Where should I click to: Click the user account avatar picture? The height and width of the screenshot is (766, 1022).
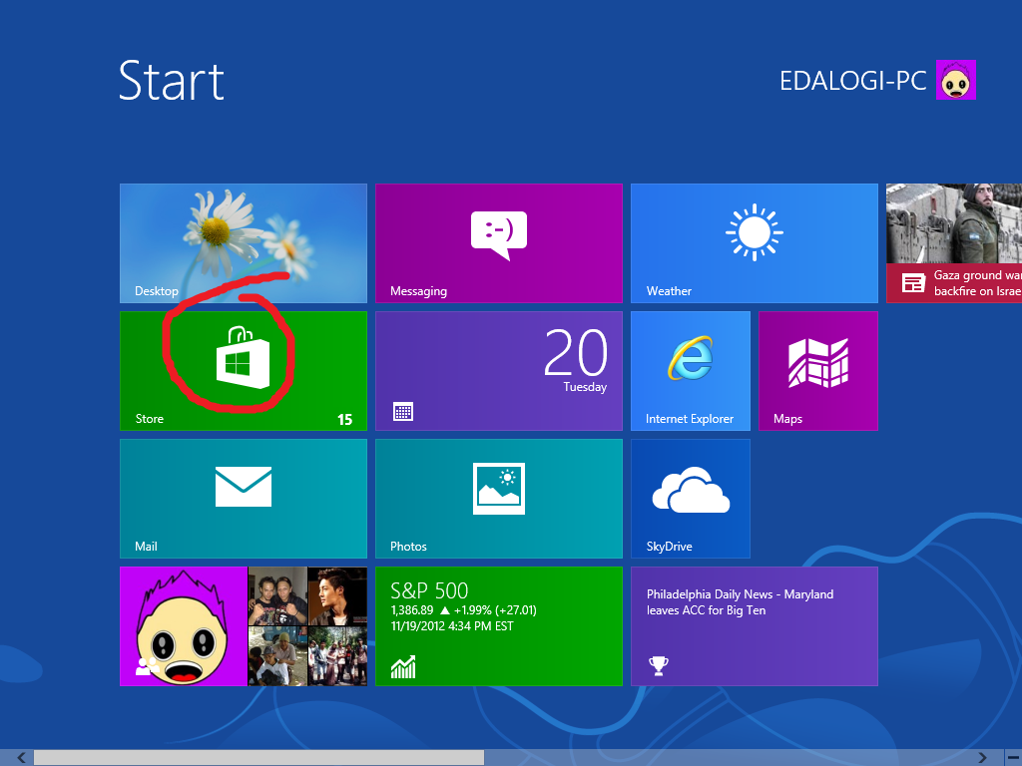[955, 80]
